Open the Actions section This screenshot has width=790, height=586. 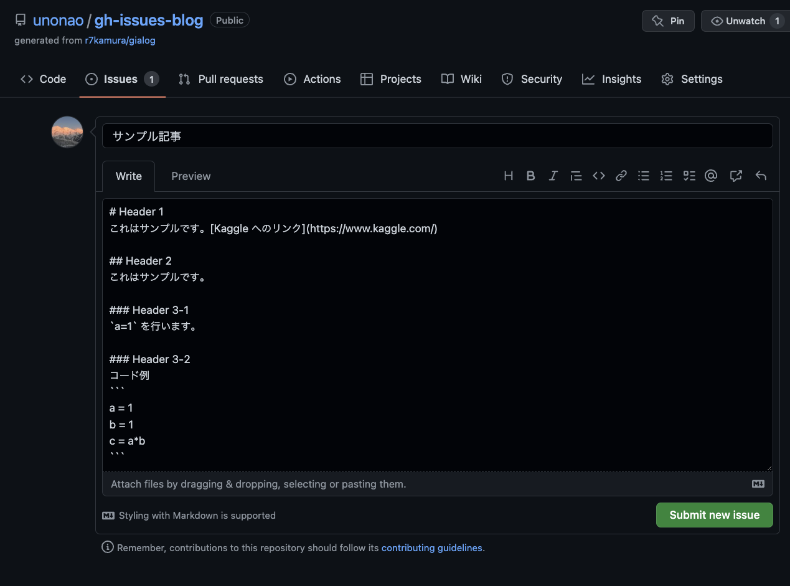pyautogui.click(x=312, y=79)
